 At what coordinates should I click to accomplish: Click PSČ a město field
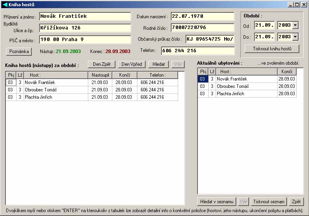tap(85, 39)
